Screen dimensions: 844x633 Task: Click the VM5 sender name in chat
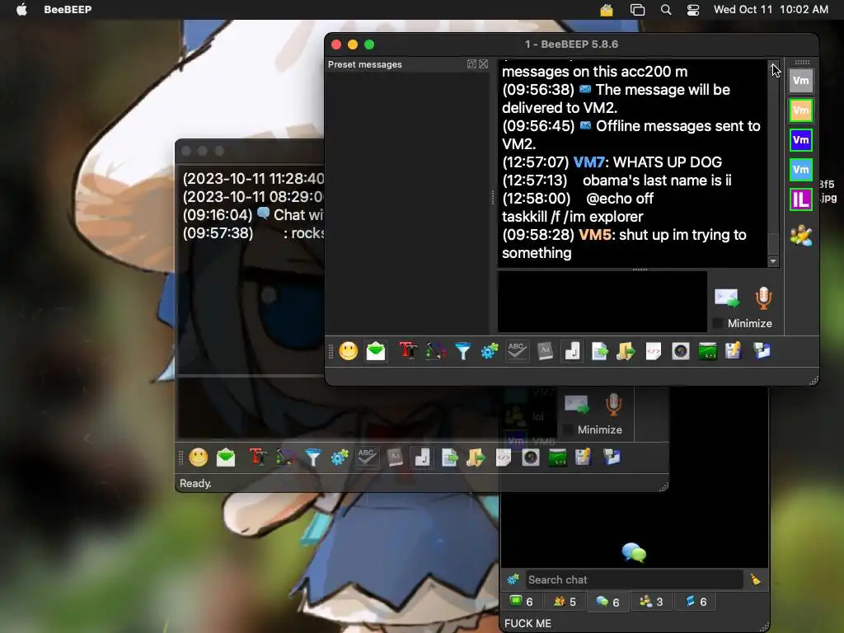click(x=595, y=235)
